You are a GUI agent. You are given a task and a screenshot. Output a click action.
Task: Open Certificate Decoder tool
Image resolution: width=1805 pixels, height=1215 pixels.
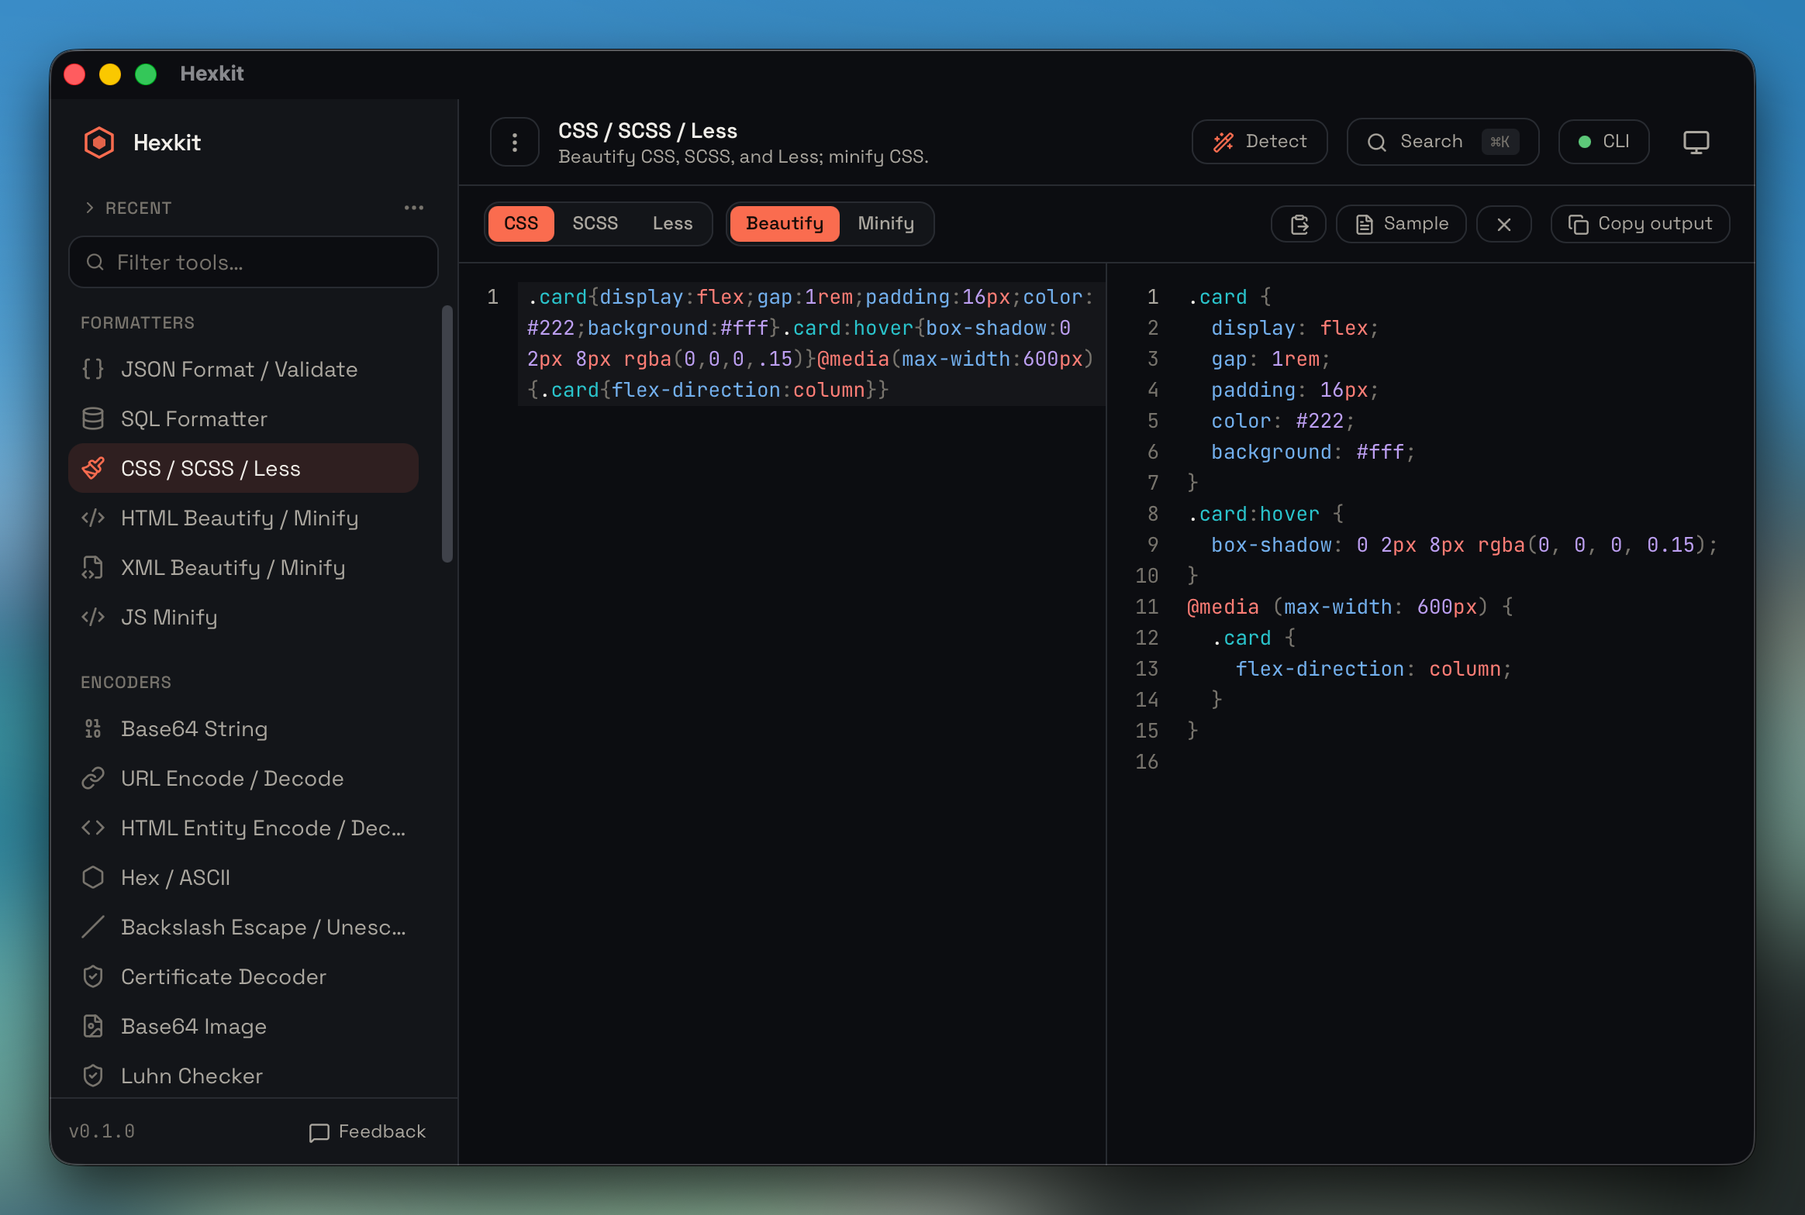[x=243, y=977]
